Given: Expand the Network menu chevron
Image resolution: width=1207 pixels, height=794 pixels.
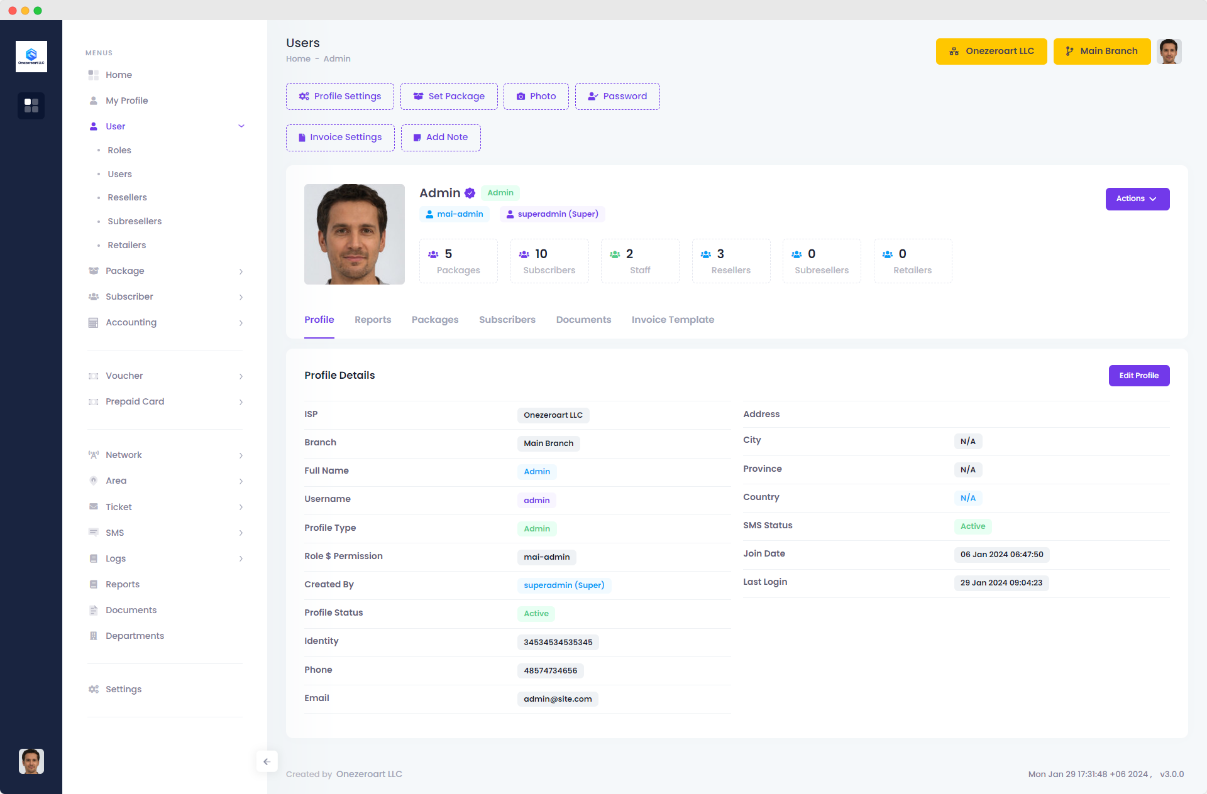Looking at the screenshot, I should tap(241, 455).
